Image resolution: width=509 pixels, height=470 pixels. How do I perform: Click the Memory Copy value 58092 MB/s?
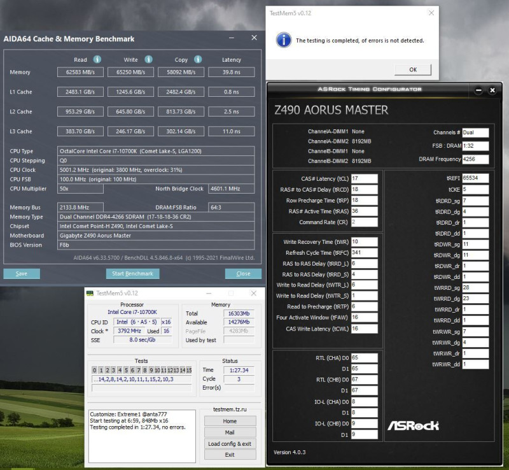[181, 72]
